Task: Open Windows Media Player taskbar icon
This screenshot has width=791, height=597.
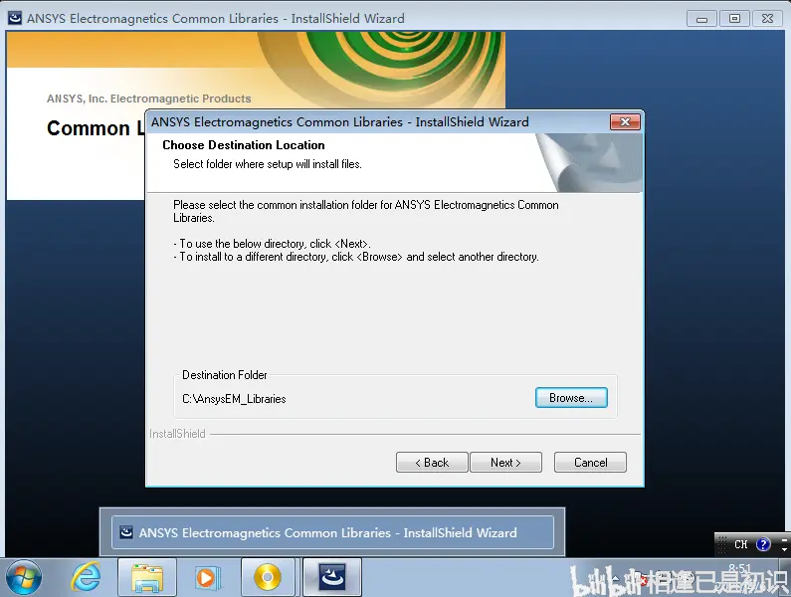Action: point(207,577)
